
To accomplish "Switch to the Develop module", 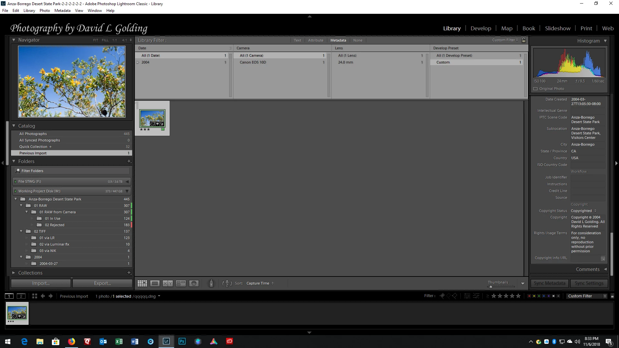I will [481, 28].
